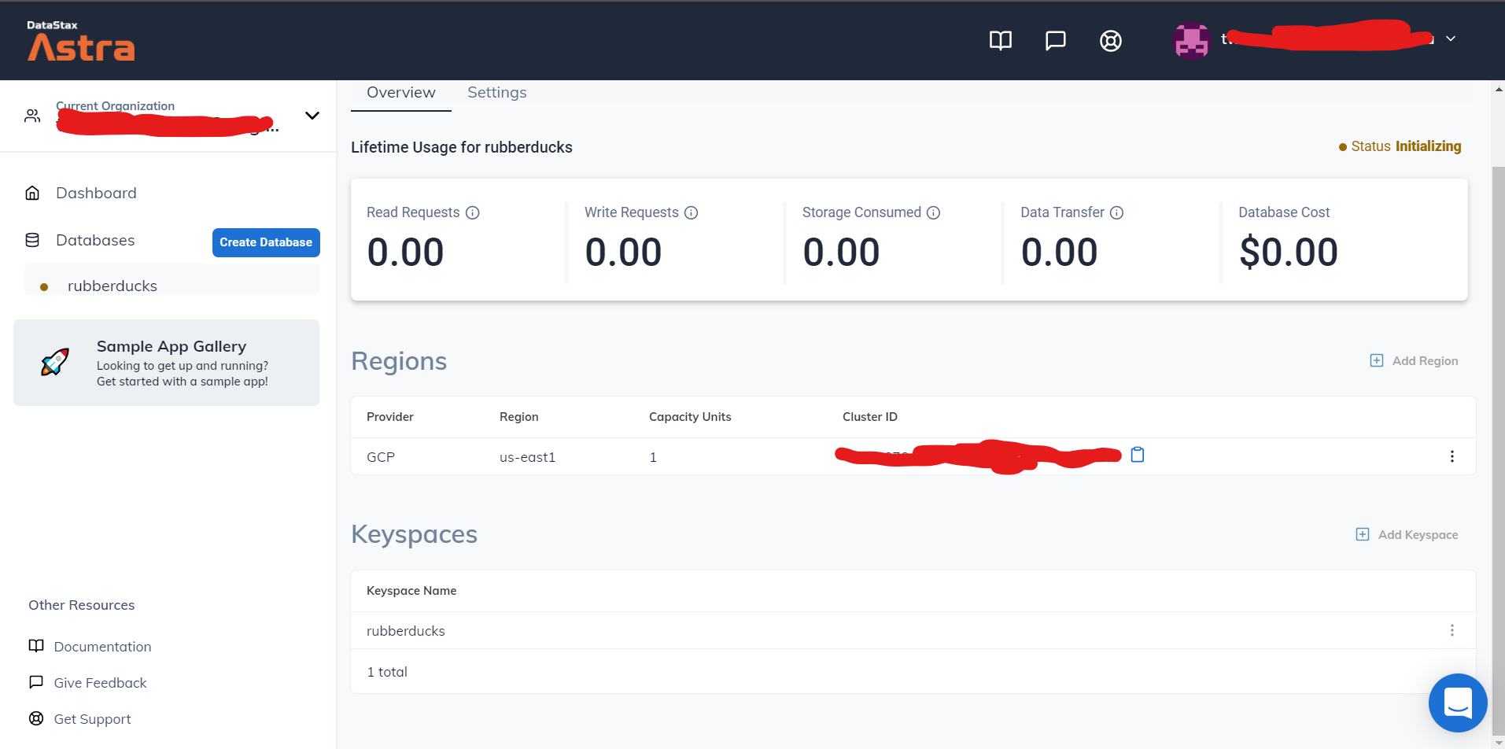Image resolution: width=1505 pixels, height=749 pixels.
Task: Open the documentation book icon in header
Action: pos(1000,40)
